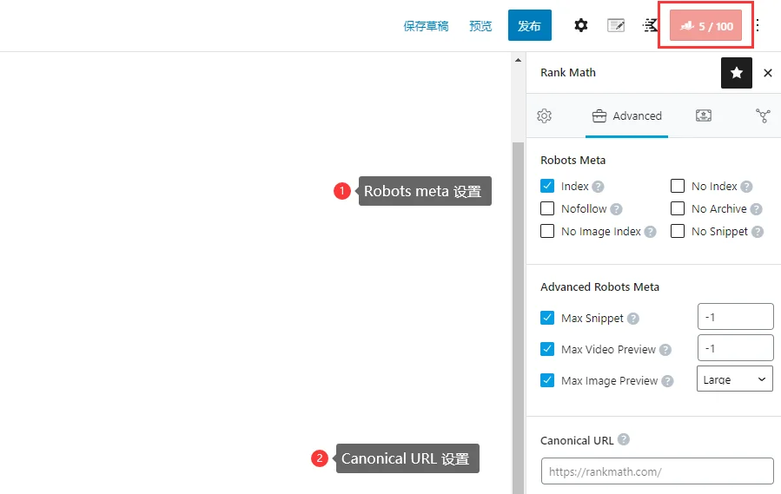Select the Advanced tab
Image resolution: width=781 pixels, height=494 pixels.
point(626,116)
